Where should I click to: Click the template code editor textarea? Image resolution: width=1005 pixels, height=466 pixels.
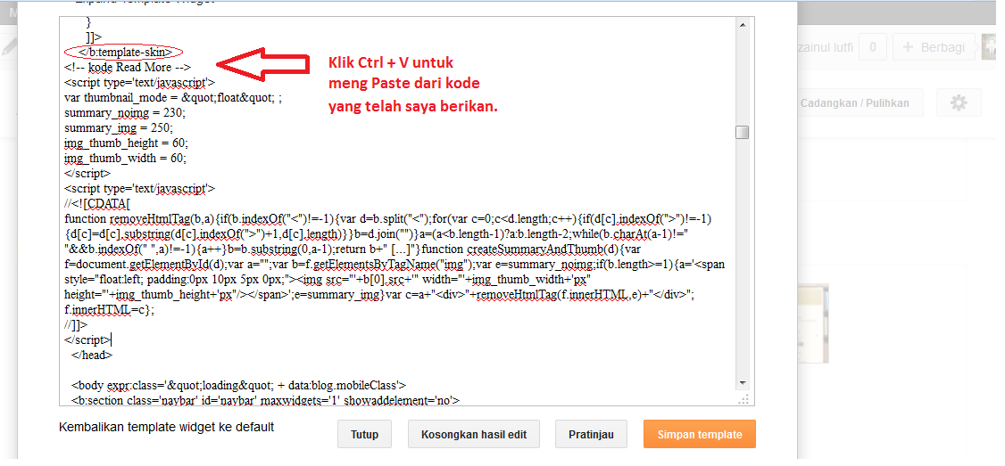(406, 211)
